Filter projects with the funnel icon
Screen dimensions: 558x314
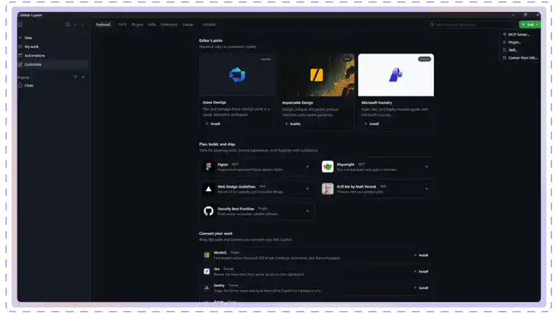tap(75, 77)
